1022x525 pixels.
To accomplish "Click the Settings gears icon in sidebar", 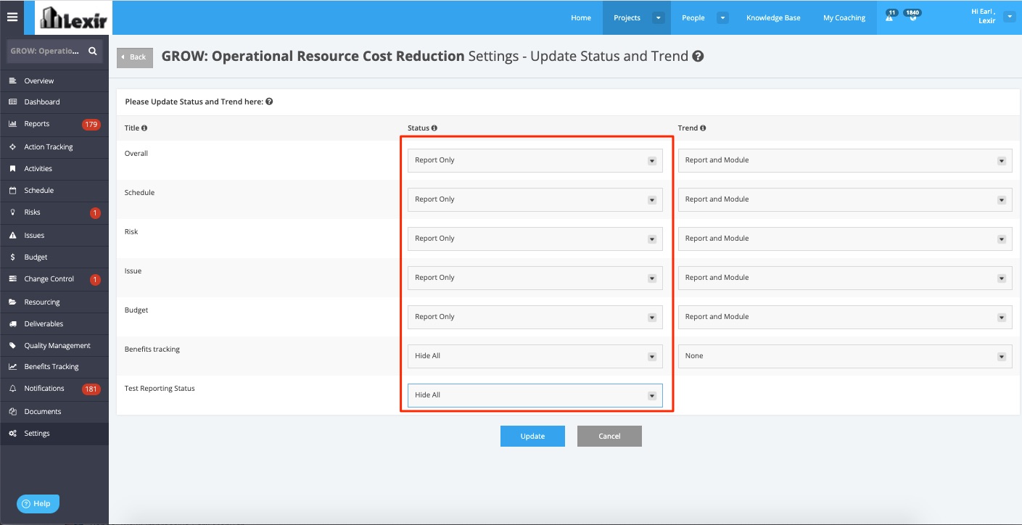I will pos(12,434).
